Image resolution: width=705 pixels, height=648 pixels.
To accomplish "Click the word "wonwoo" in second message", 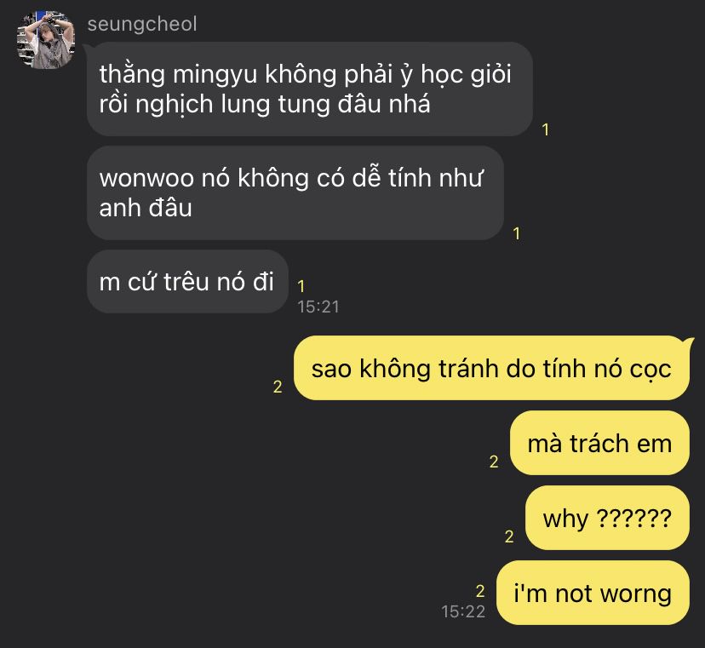I will (146, 179).
